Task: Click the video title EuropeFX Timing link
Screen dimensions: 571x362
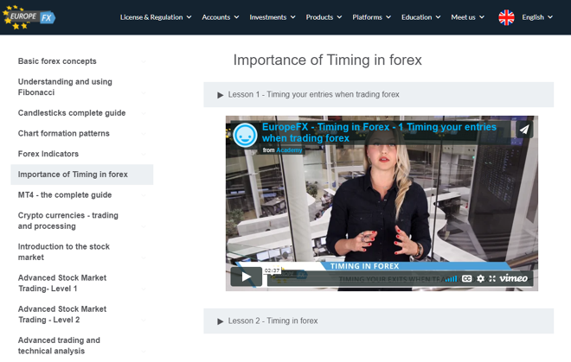Action: click(379, 132)
